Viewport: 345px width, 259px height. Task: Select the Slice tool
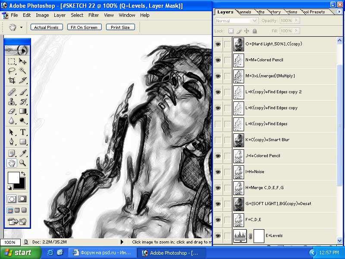click(23, 80)
